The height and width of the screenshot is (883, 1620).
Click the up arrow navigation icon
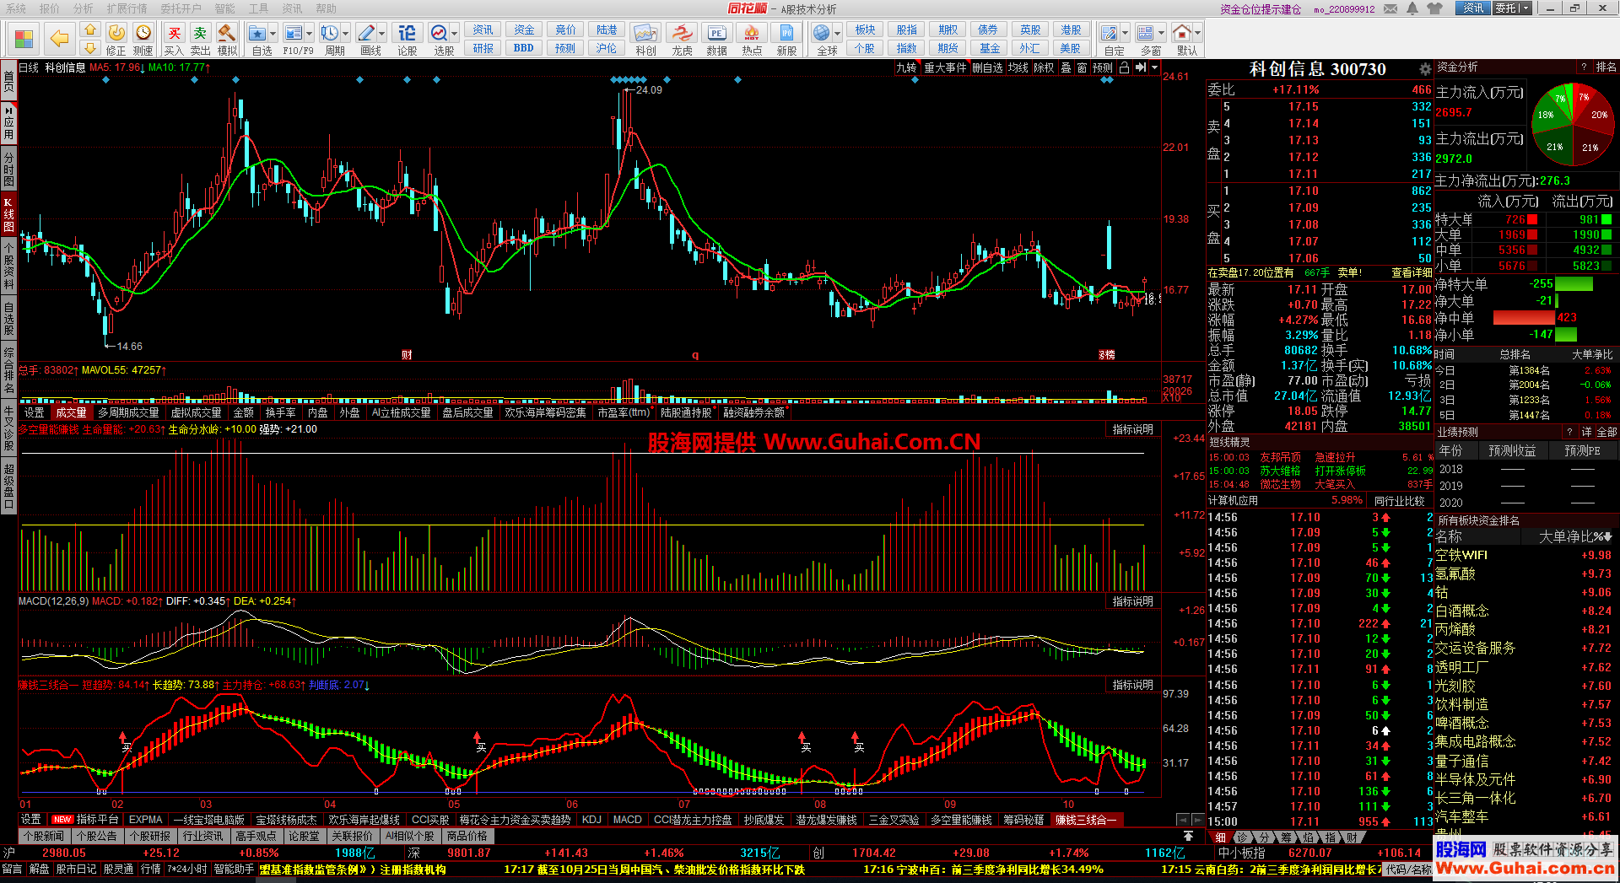(x=90, y=29)
